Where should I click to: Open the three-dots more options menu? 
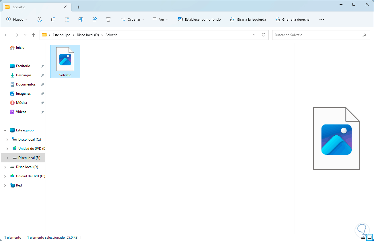pyautogui.click(x=322, y=20)
